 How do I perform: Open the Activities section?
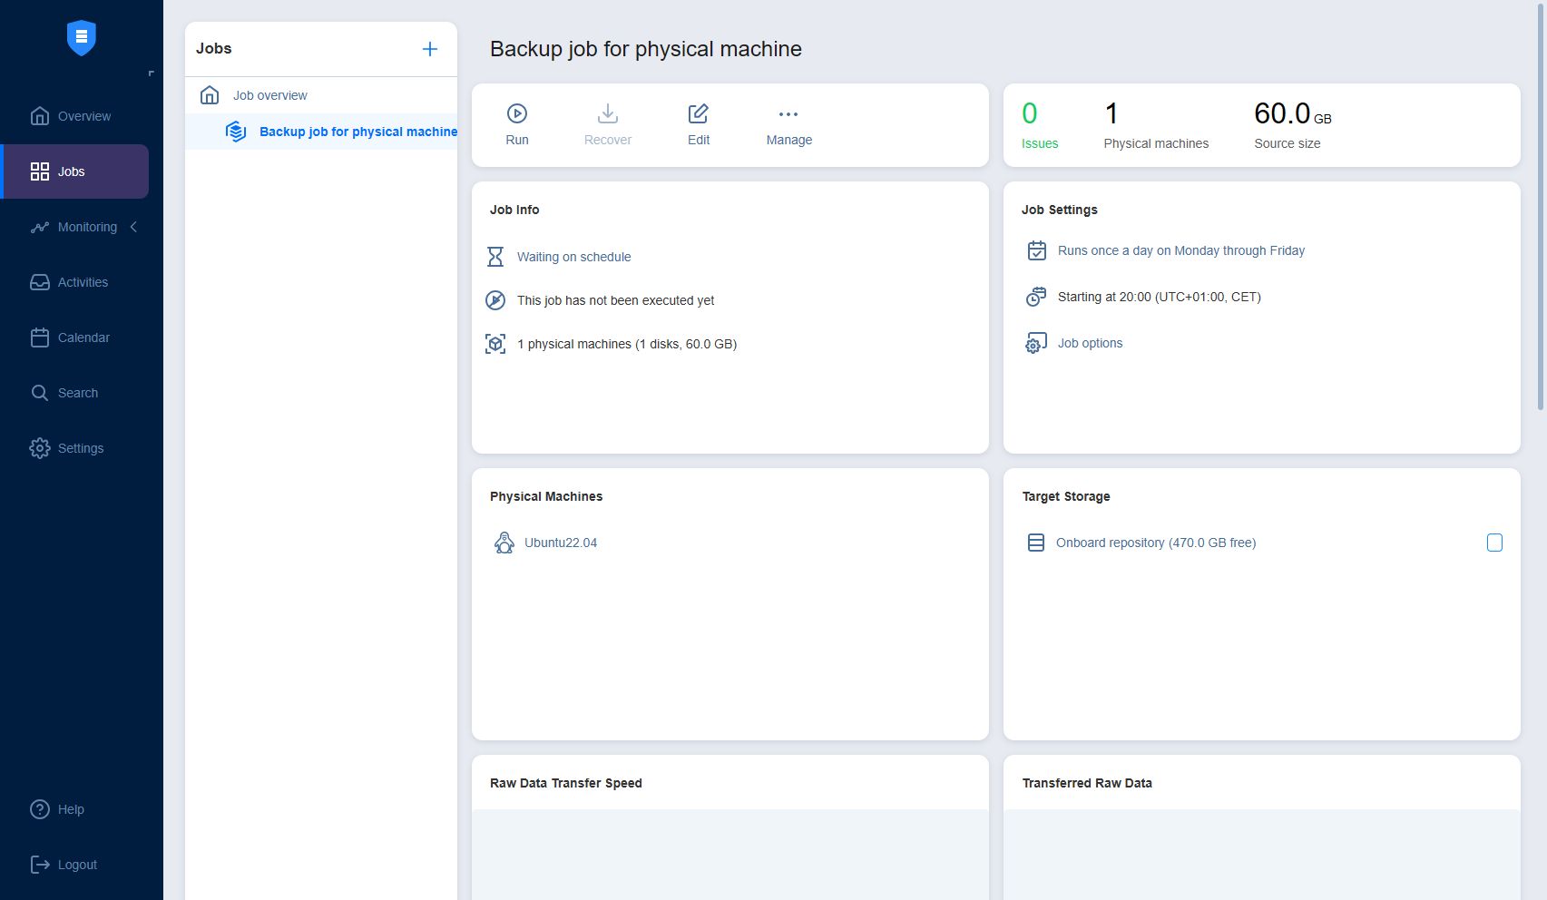point(82,282)
